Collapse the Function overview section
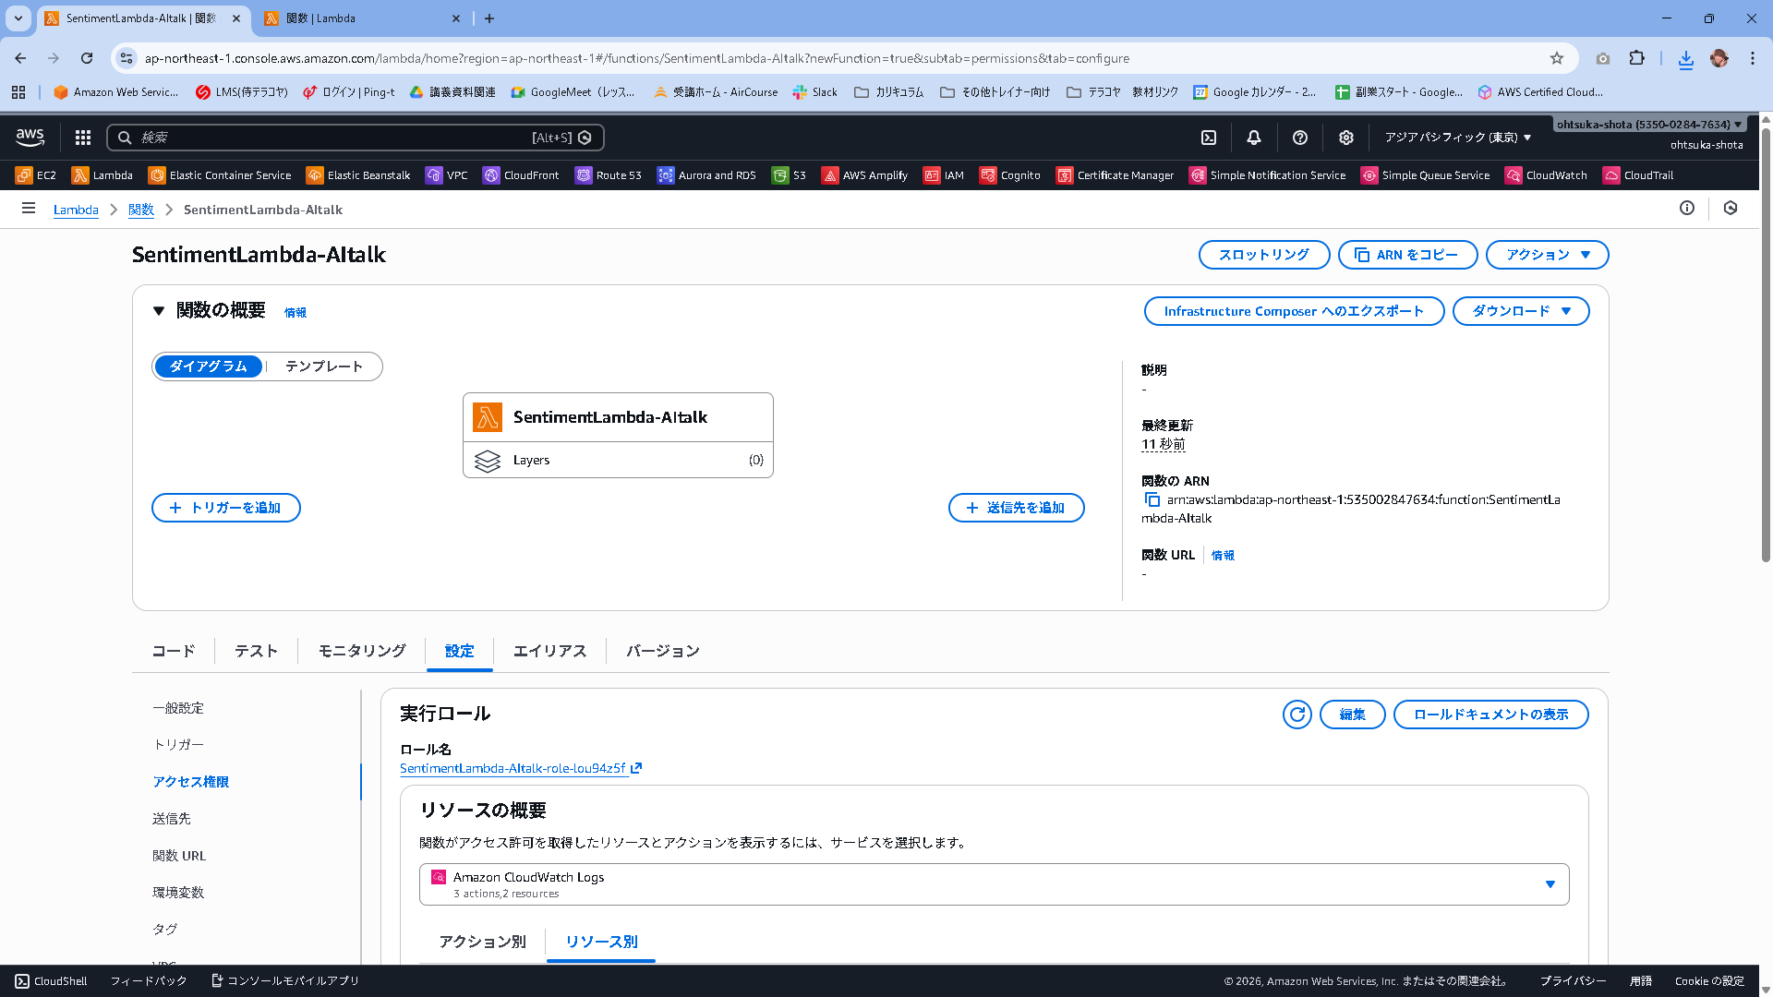 coord(159,311)
